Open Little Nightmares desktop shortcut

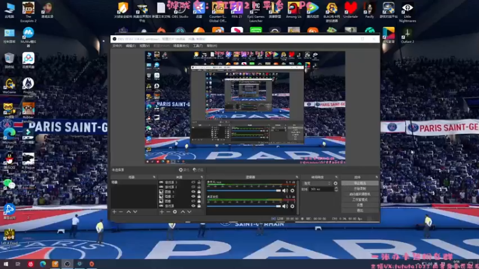[x=407, y=12]
